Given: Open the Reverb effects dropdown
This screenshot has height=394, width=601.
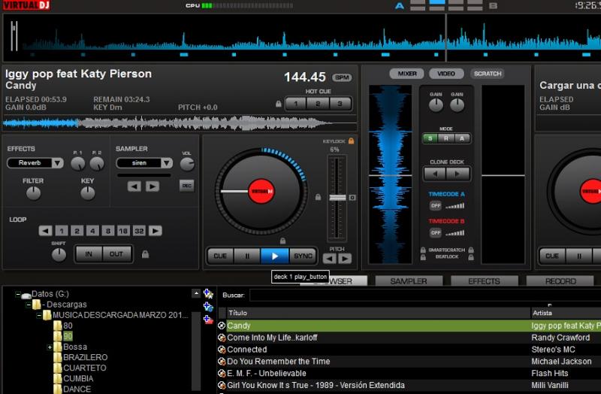Looking at the screenshot, I should [58, 163].
